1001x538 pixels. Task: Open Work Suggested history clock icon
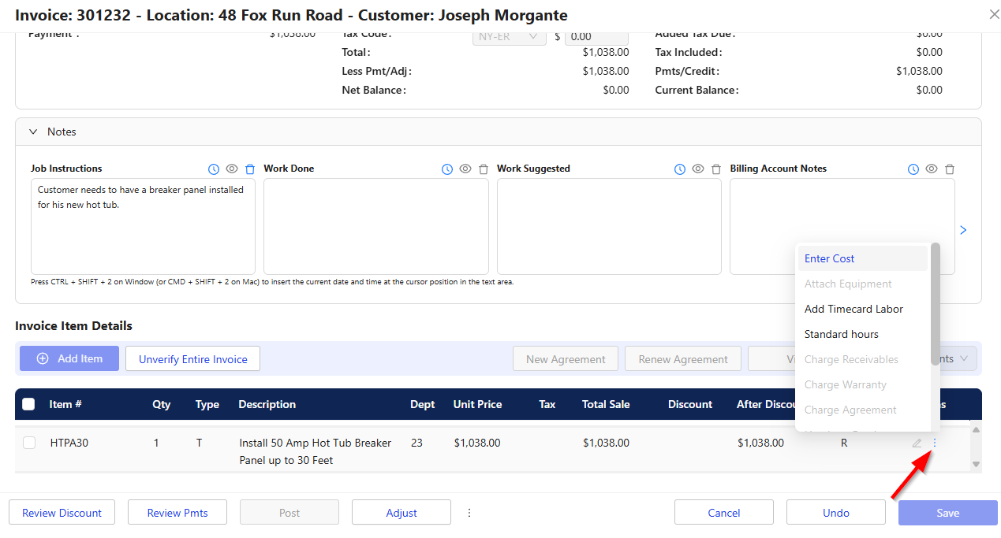pyautogui.click(x=680, y=169)
